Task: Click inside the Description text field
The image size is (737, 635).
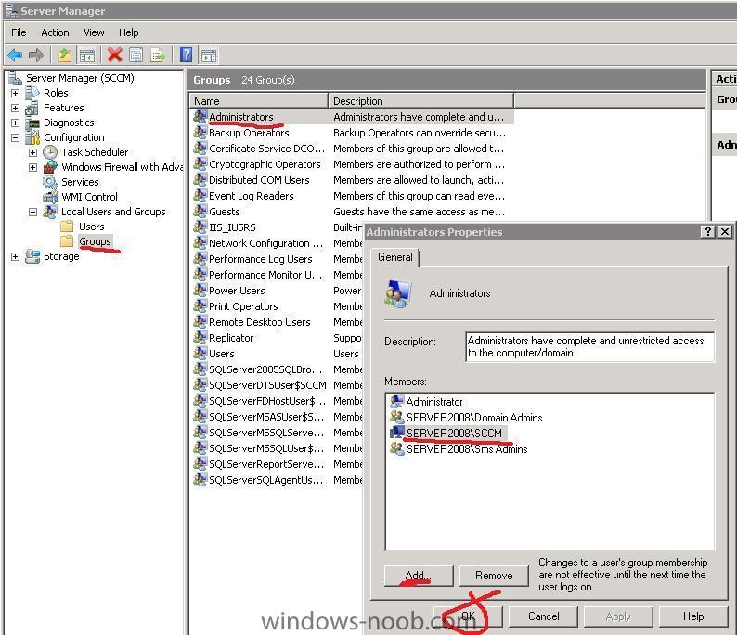Action: (590, 347)
